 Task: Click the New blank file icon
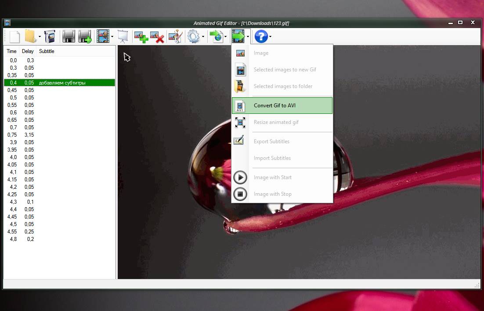(x=14, y=37)
